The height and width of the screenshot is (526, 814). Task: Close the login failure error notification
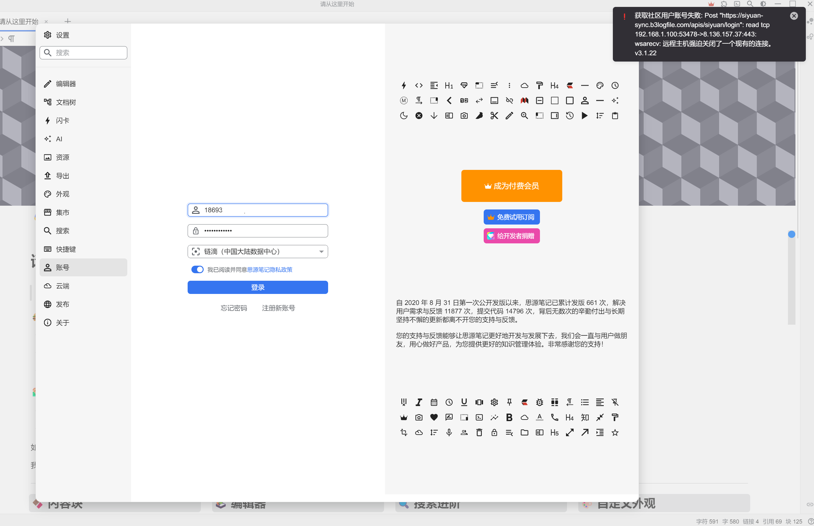[x=794, y=16]
